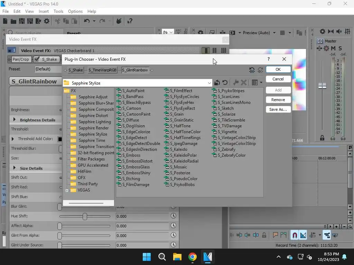
Task: Open the Options menu
Action: [x=75, y=11]
